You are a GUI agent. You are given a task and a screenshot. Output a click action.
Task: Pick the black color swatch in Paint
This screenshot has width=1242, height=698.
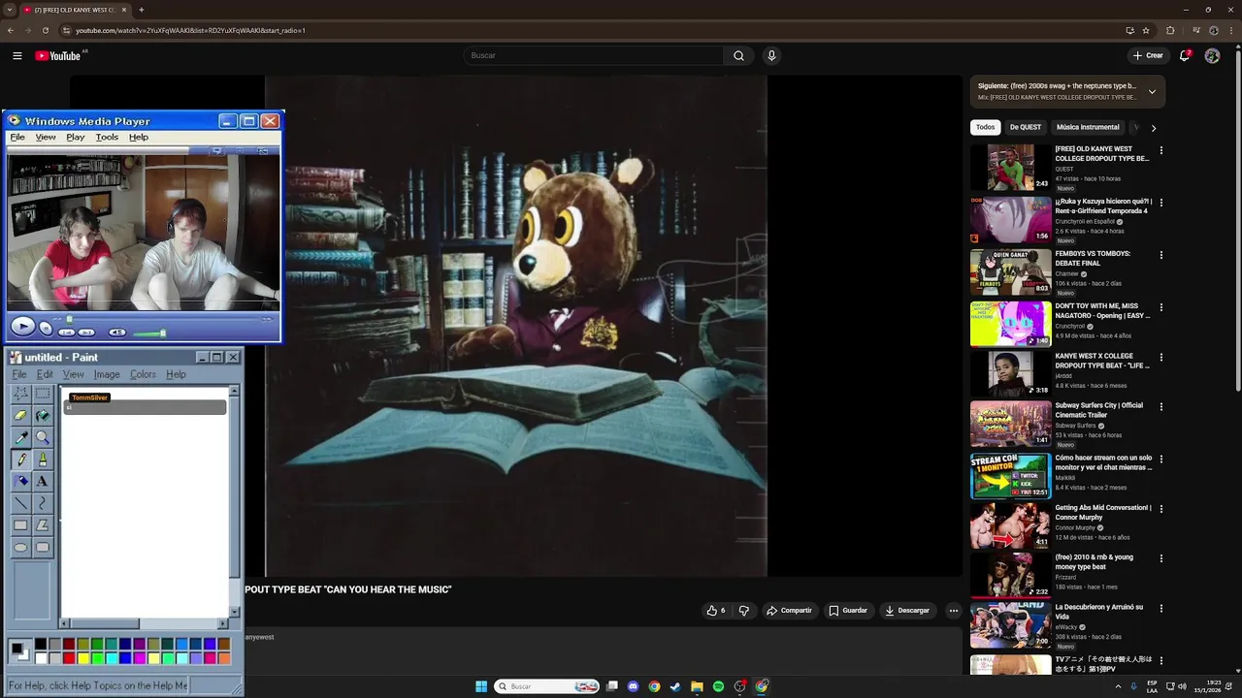[41, 644]
